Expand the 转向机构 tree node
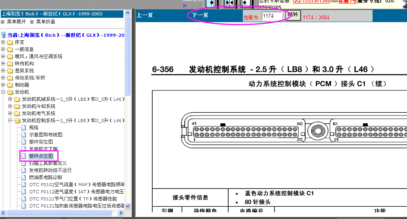This screenshot has height=219, width=407. (3, 63)
